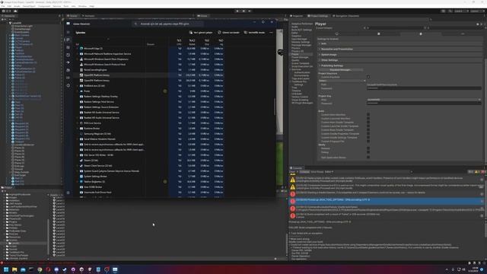This screenshot has height=274, width=487.
Task: Click Console Clear button
Action: pos(292,172)
